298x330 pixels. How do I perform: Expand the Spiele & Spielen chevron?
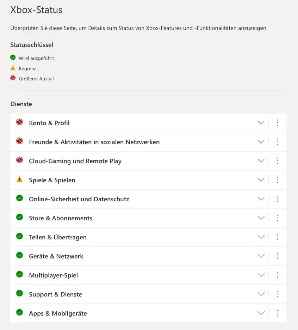point(261,180)
